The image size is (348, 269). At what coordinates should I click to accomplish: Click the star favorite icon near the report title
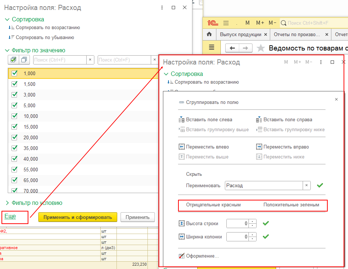(261, 48)
